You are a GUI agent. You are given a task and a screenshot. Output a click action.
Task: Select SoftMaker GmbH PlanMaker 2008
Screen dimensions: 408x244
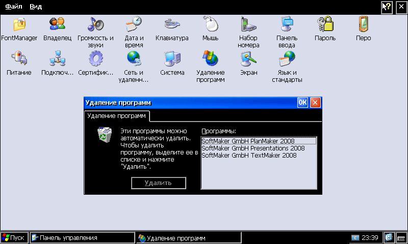[x=259, y=141]
